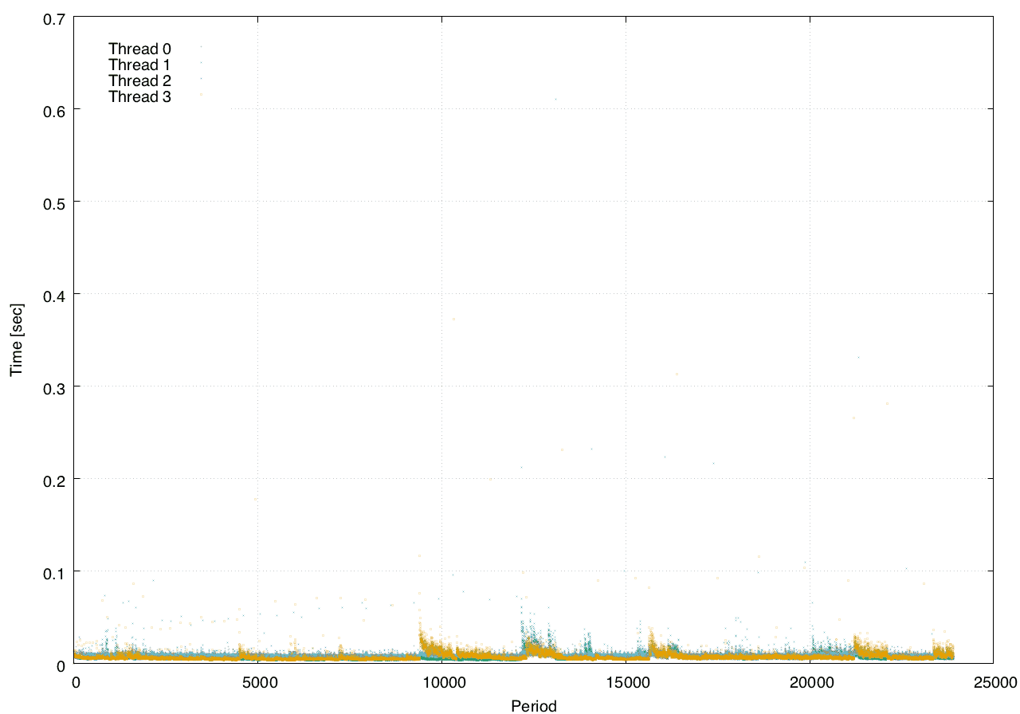The width and height of the screenshot is (1020, 714).
Task: Click the Thread 2 legend label
Action: coord(139,80)
